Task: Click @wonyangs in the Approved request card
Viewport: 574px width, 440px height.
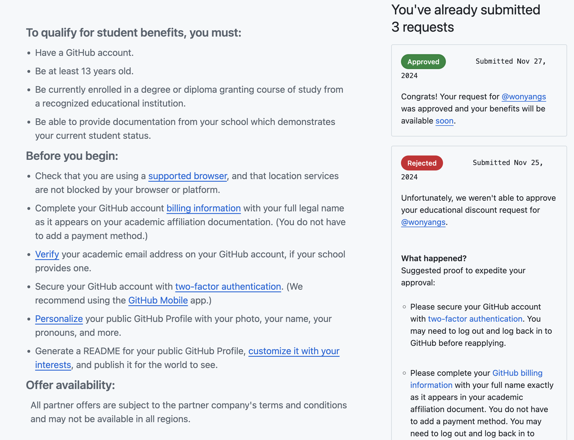Action: point(524,96)
